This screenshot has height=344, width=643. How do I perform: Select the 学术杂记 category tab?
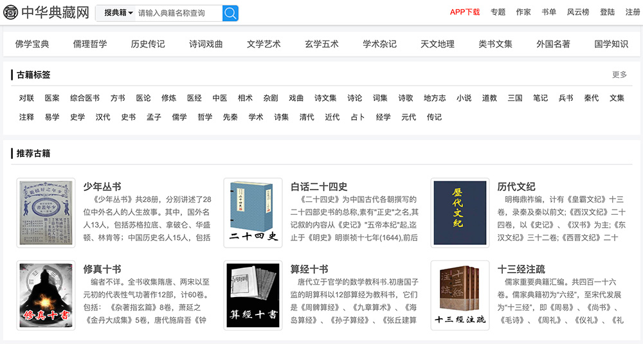(x=379, y=44)
